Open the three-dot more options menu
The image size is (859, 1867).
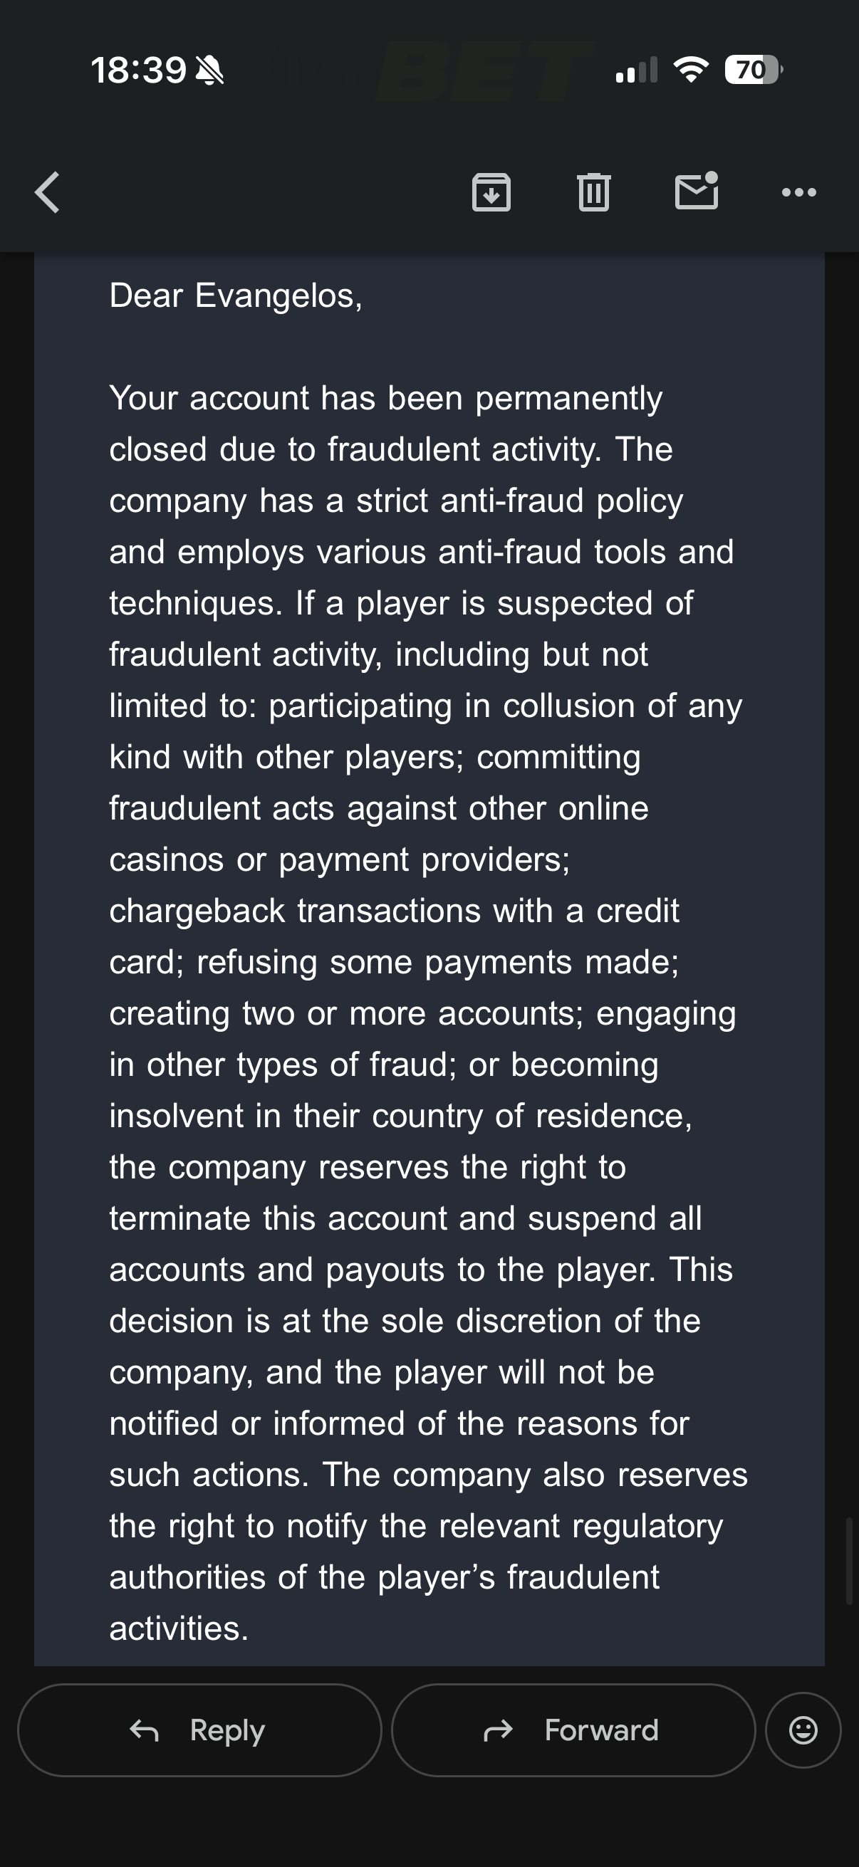pos(799,193)
